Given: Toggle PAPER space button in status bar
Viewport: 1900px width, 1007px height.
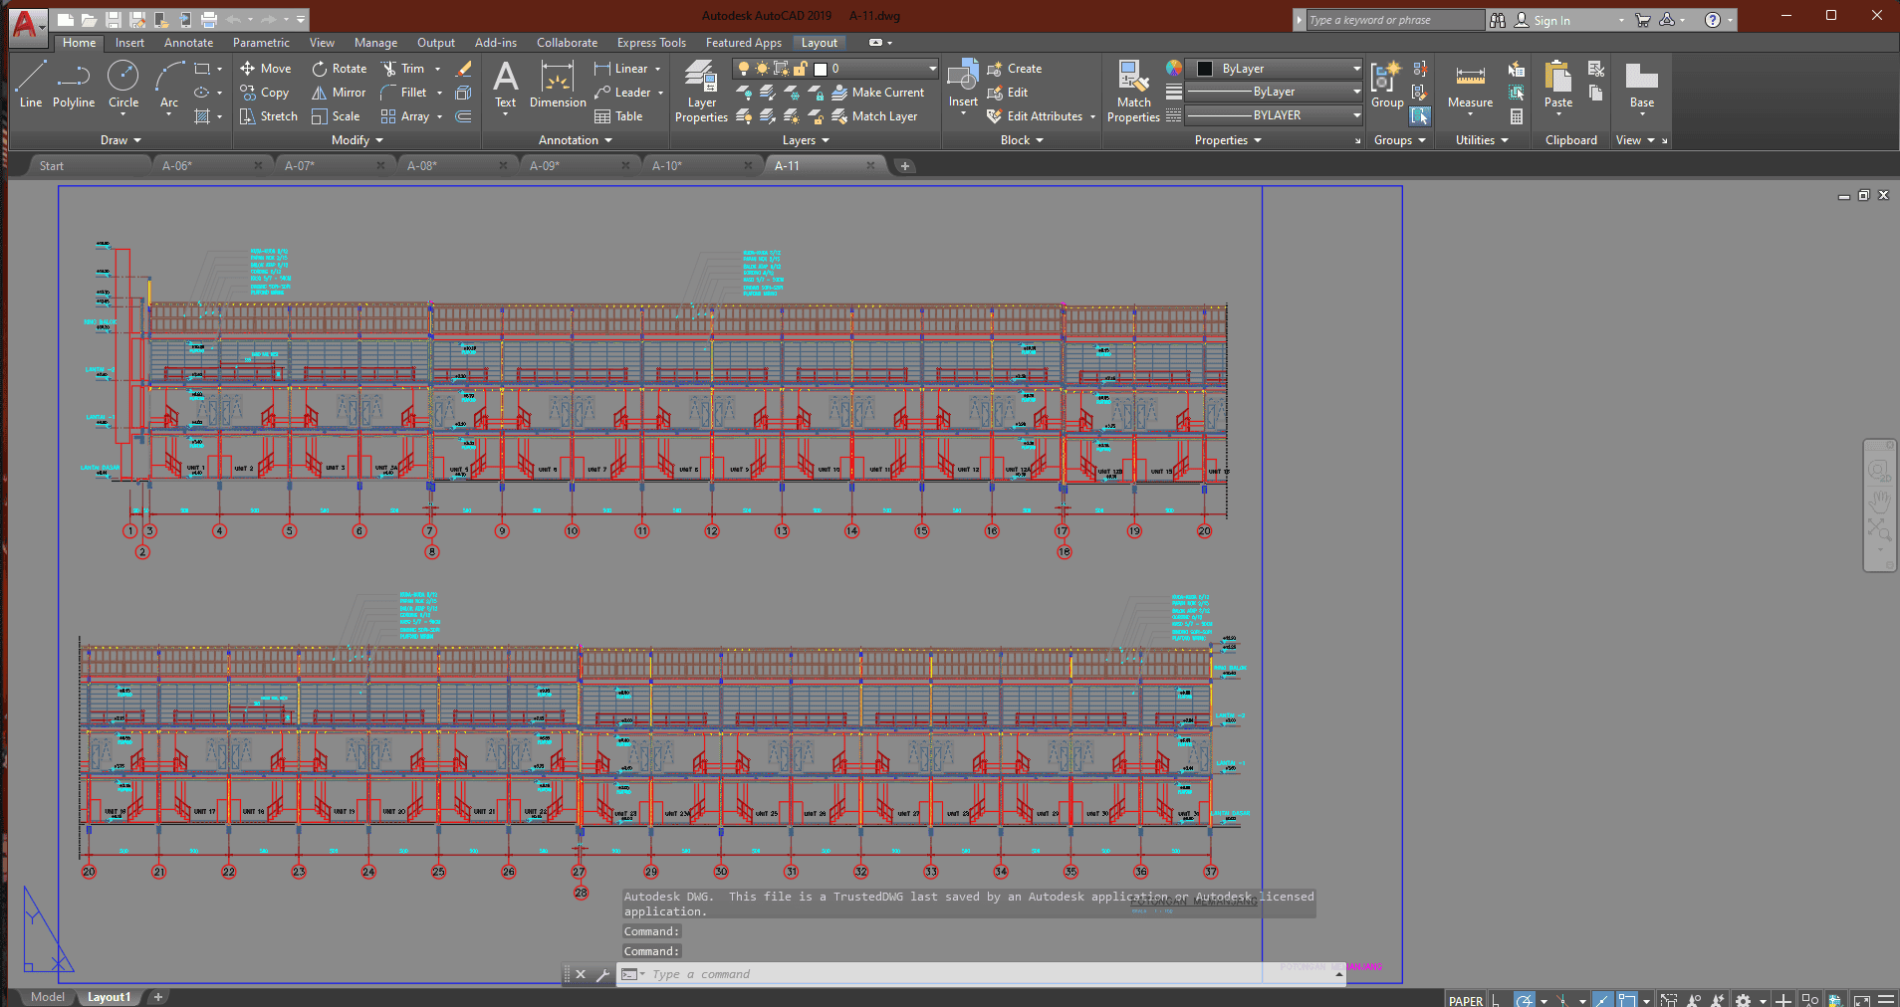Looking at the screenshot, I should [1465, 1000].
